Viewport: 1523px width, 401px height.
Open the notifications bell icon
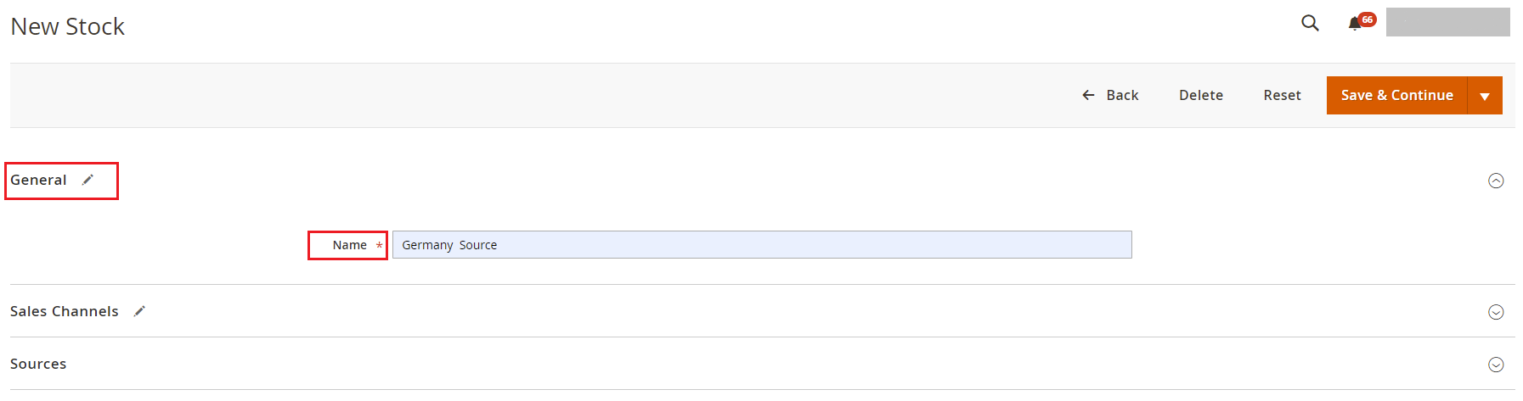pyautogui.click(x=1354, y=24)
